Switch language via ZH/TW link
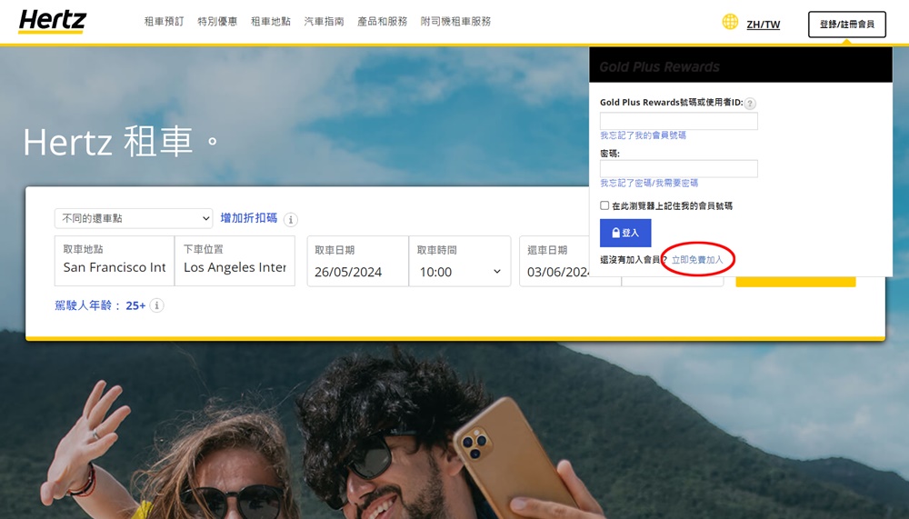Screen dimensions: 909x519 763,25
